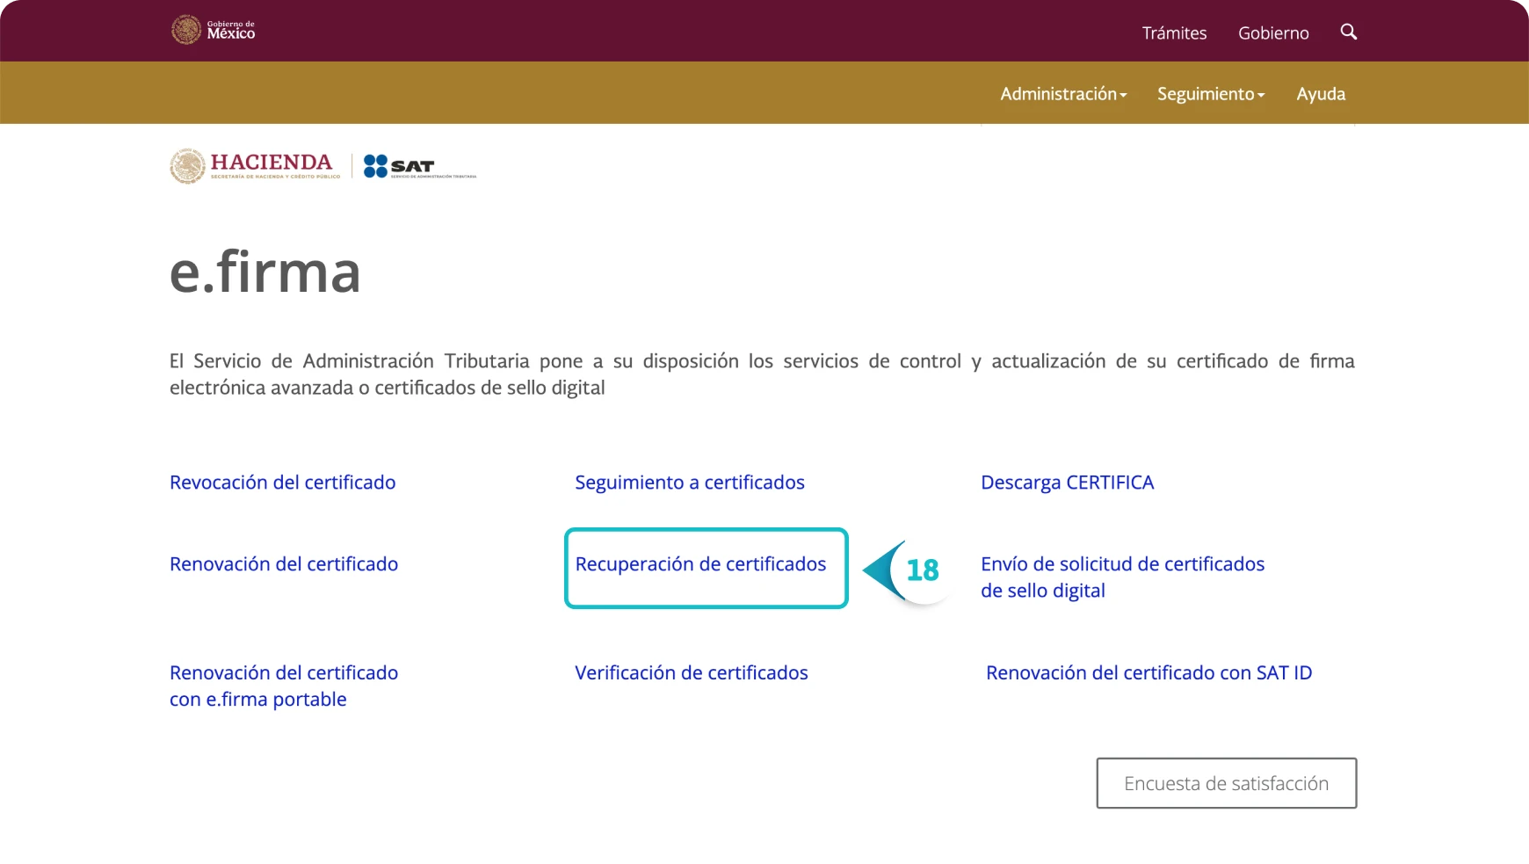Click the Gobierno de México logo

tap(213, 31)
